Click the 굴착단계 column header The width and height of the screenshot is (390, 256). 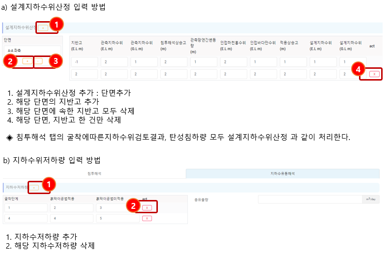(11, 199)
